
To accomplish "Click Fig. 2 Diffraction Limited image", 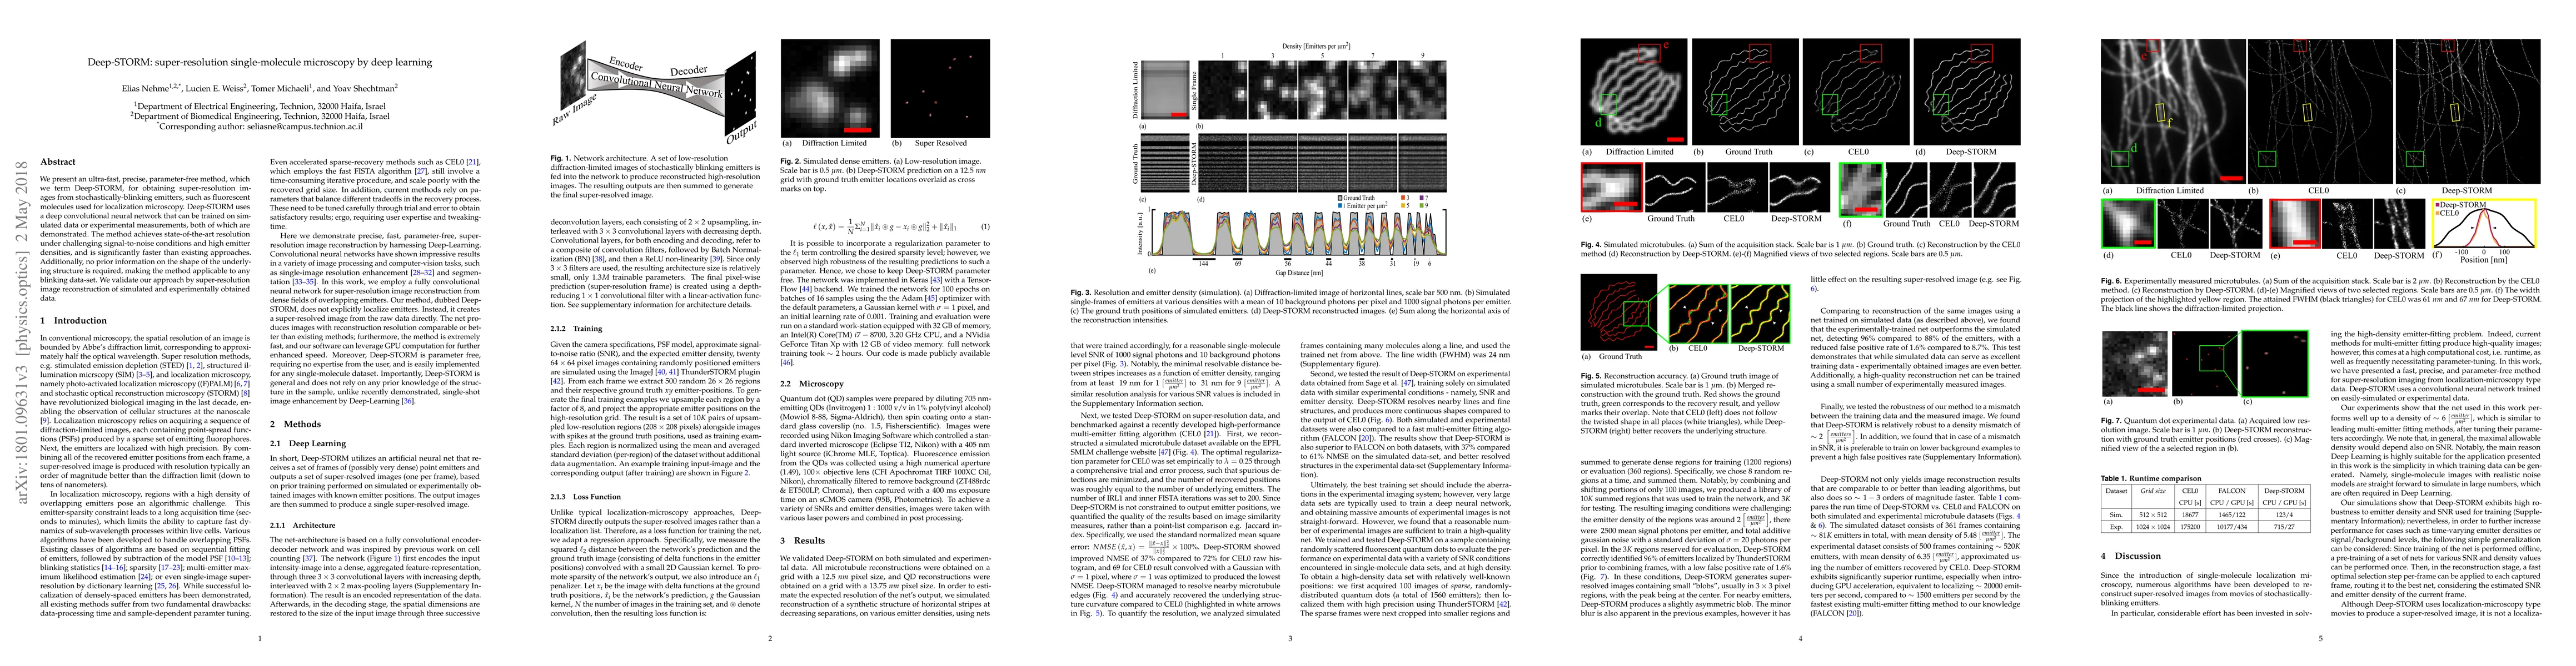I will click(x=829, y=88).
